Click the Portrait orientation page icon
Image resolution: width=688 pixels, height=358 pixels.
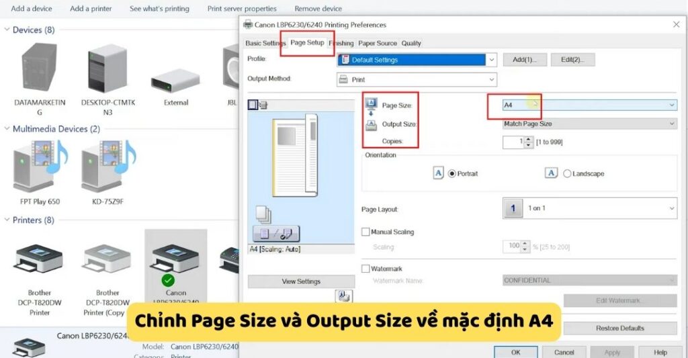(x=438, y=173)
